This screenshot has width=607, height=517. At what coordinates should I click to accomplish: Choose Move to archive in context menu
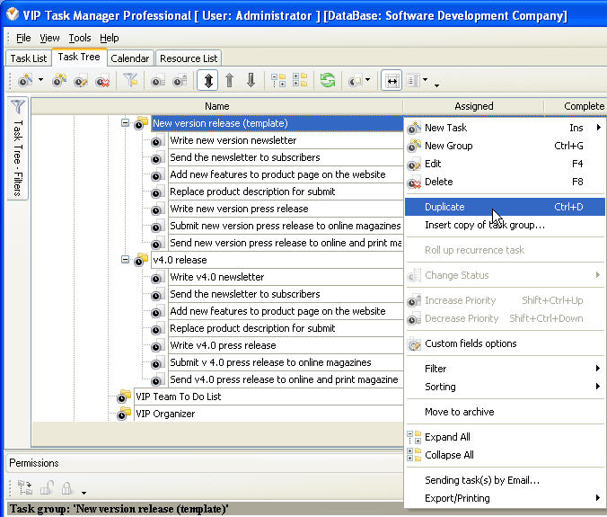point(505,412)
